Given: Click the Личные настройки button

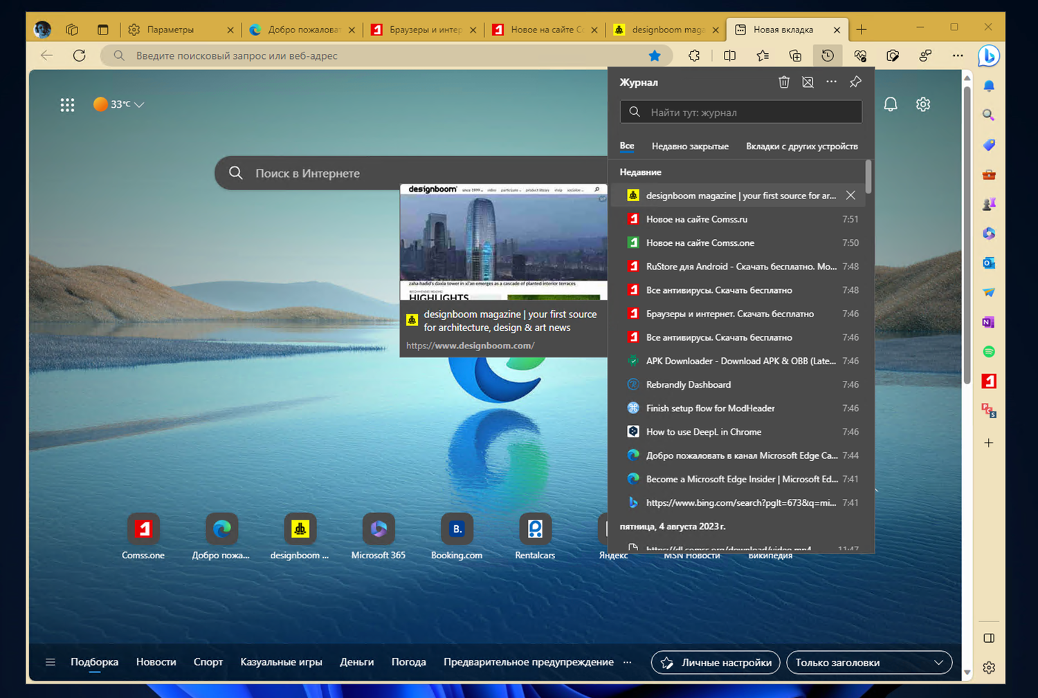Looking at the screenshot, I should [716, 662].
